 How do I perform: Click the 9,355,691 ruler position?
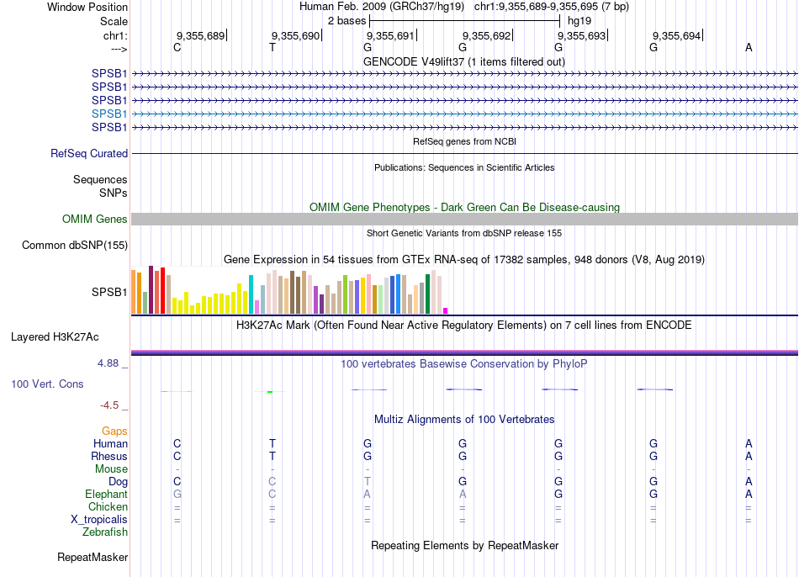(390, 35)
